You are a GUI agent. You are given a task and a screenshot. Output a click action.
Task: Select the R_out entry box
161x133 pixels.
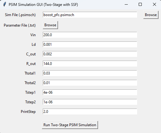(90, 64)
